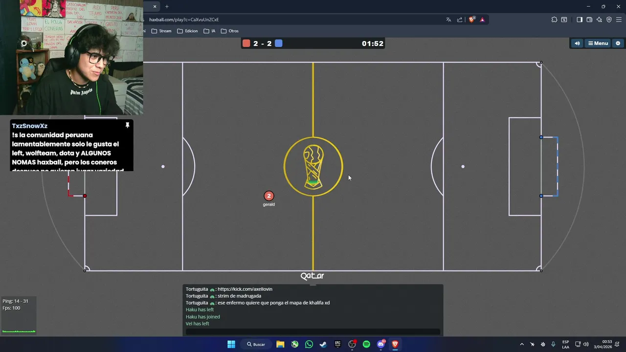
Task: Click the red player disc numbered 2
Action: 268,196
